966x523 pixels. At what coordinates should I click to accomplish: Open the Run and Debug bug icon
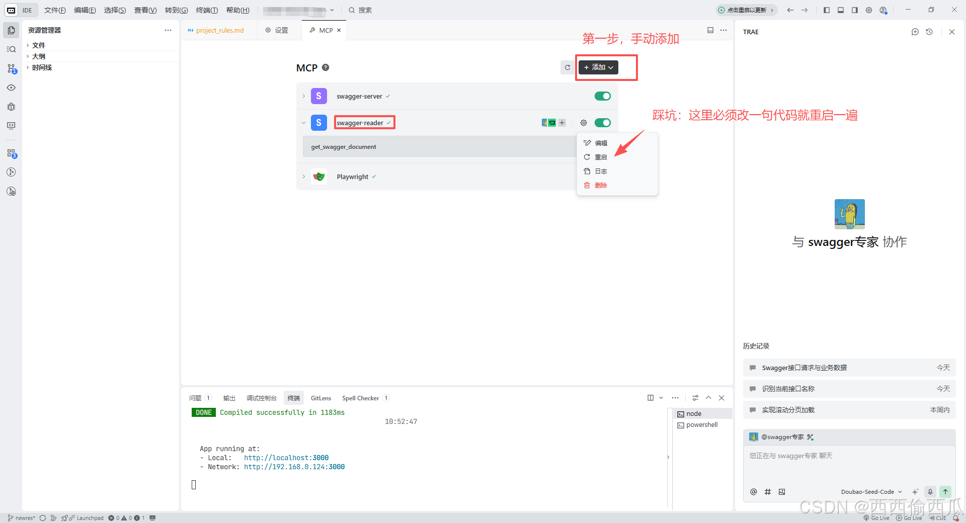click(11, 107)
